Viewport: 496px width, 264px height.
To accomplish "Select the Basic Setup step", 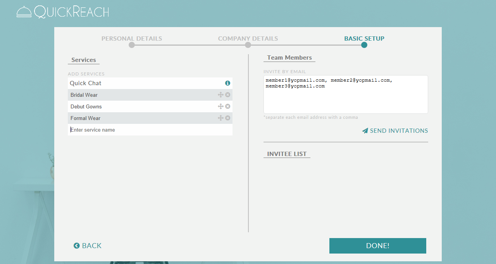I will (x=364, y=39).
